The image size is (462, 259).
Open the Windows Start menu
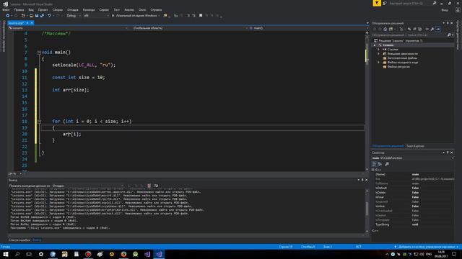click(6, 254)
